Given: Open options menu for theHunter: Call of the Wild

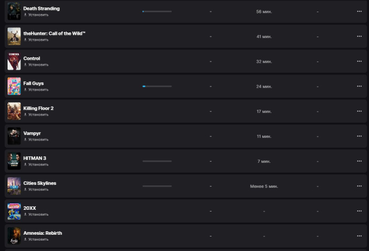Looking at the screenshot, I should point(359,36).
